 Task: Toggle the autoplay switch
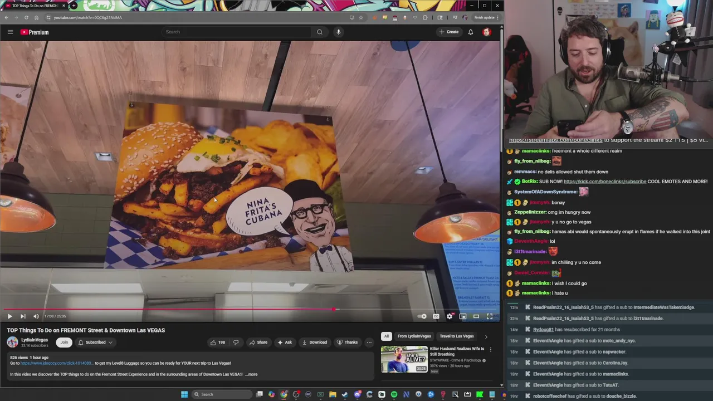coord(422,316)
